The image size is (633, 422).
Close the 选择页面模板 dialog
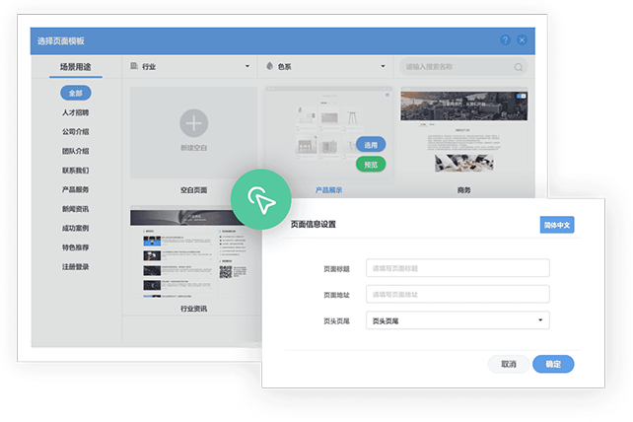point(522,40)
